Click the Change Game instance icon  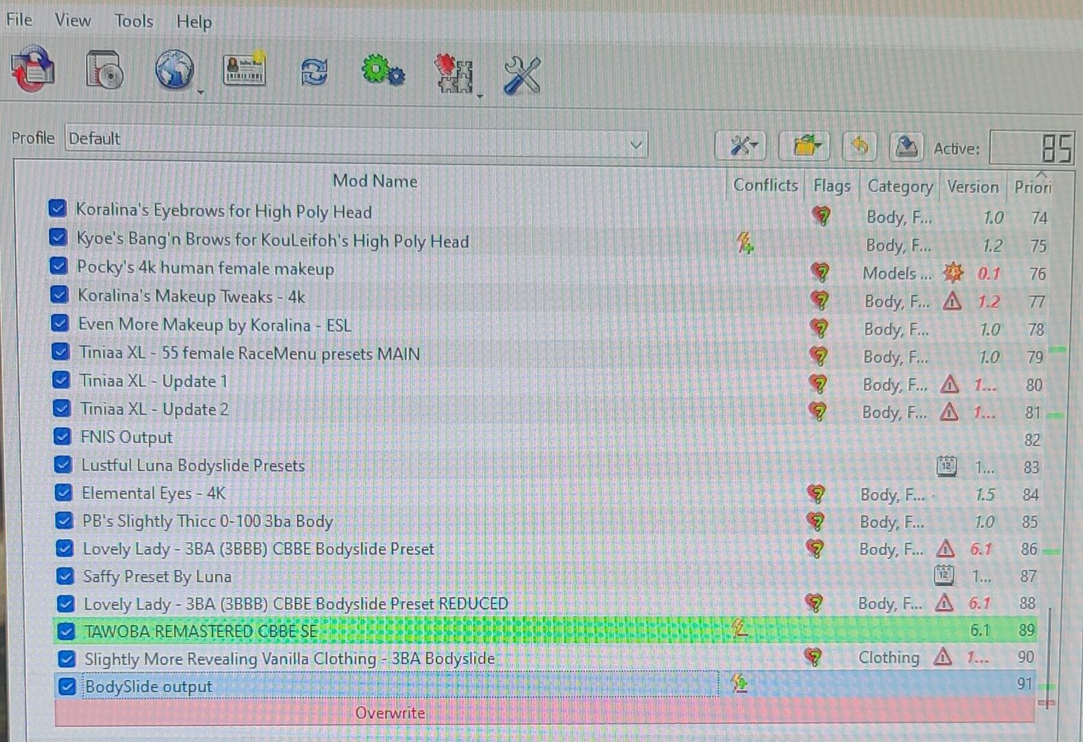(x=33, y=69)
